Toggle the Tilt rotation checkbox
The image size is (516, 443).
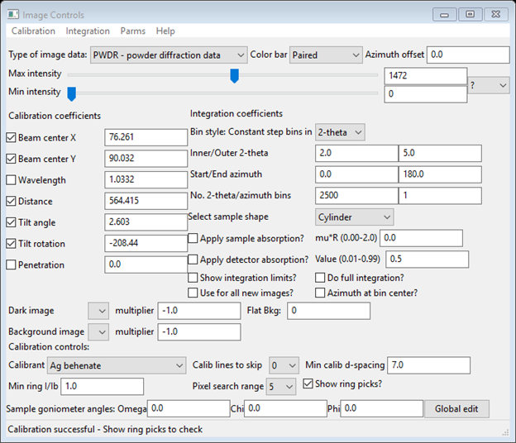coord(11,243)
